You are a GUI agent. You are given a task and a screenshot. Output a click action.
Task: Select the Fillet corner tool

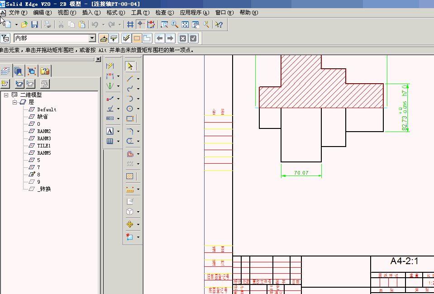pos(130,131)
